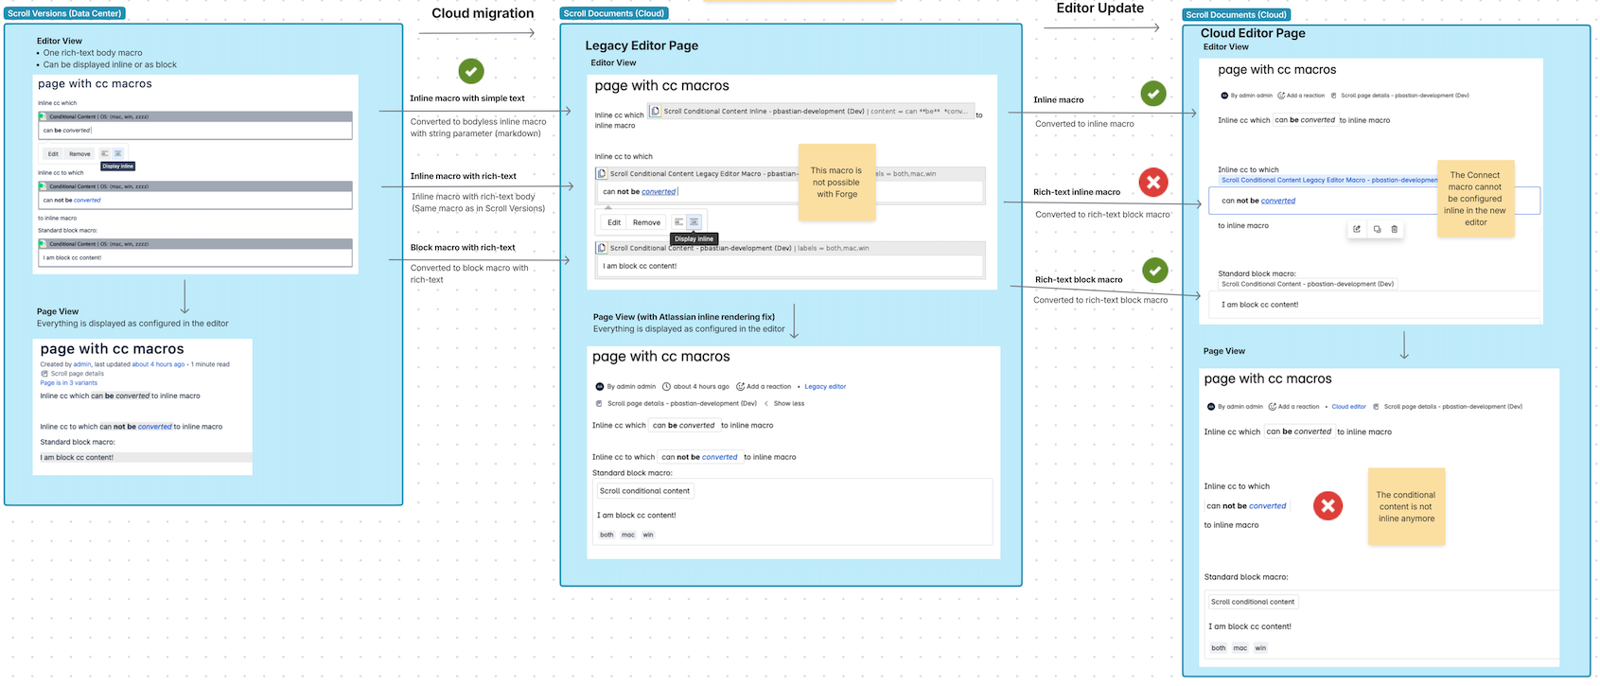
Task: Click the green checkmark beside Rich-text block macro
Action: [x=1154, y=271]
